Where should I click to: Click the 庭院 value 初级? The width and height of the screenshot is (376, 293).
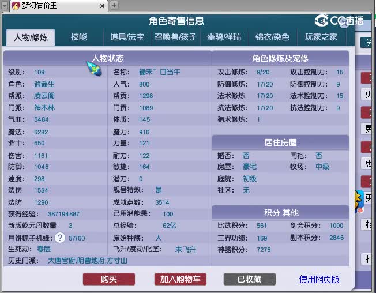coord(250,179)
